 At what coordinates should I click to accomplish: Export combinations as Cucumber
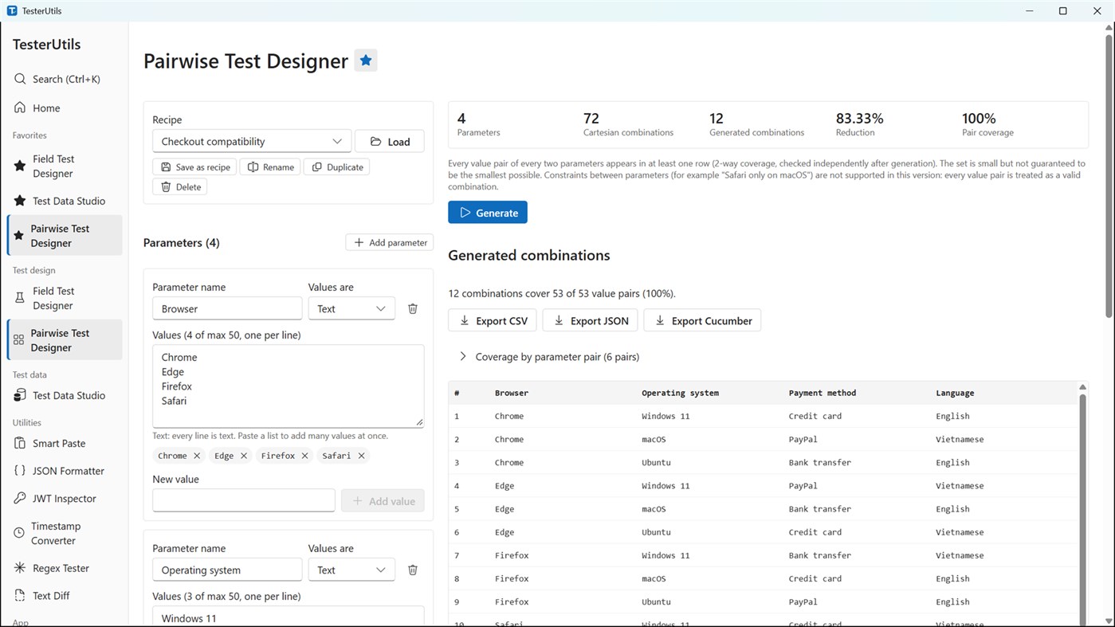(x=702, y=320)
